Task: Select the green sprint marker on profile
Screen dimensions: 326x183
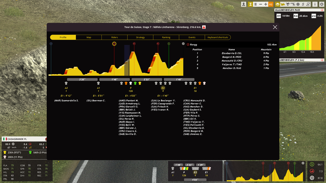Action: point(169,44)
